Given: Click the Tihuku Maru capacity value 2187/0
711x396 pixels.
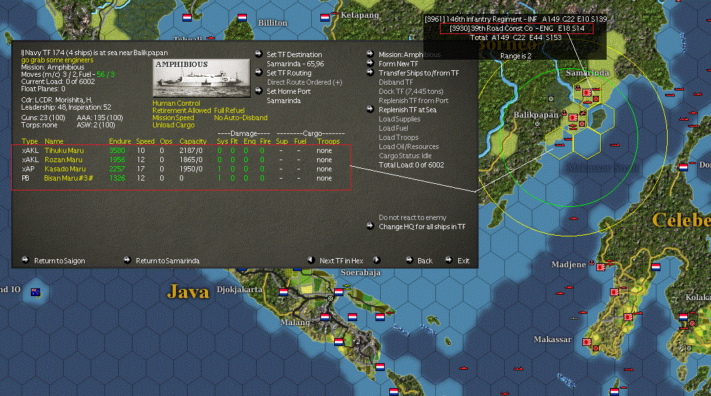Looking at the screenshot, I should click(191, 150).
